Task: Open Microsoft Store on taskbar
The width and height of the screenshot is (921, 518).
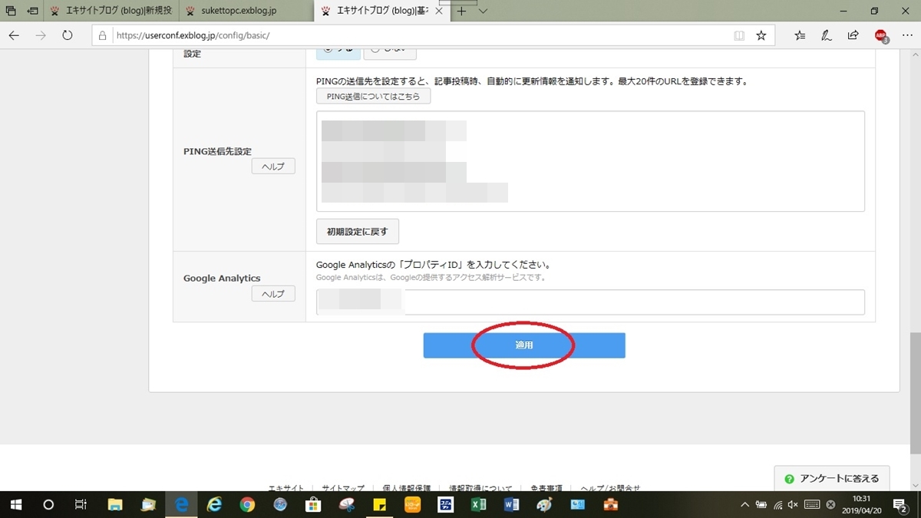Action: [x=313, y=504]
